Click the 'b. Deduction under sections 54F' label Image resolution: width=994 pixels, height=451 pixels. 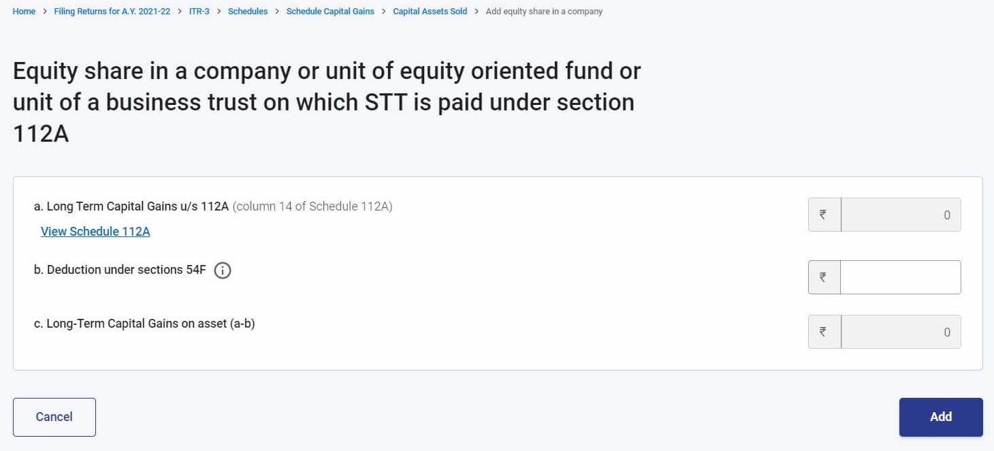pos(120,270)
